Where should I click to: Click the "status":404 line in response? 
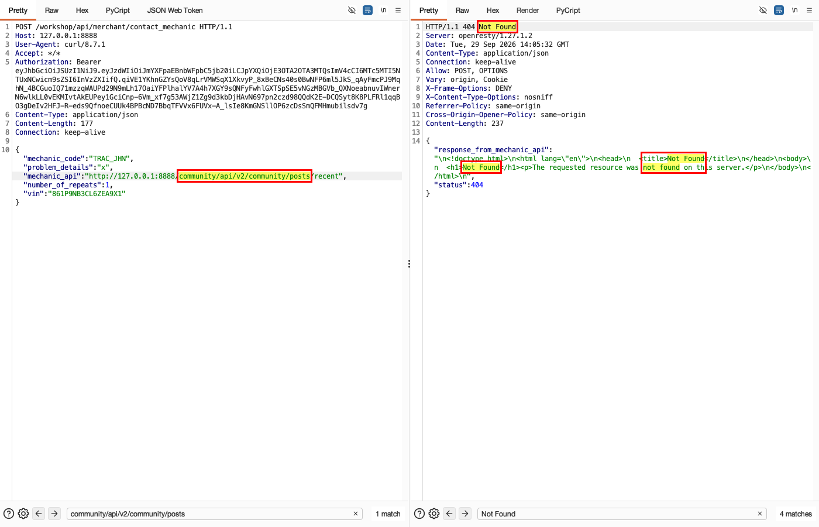click(x=459, y=185)
